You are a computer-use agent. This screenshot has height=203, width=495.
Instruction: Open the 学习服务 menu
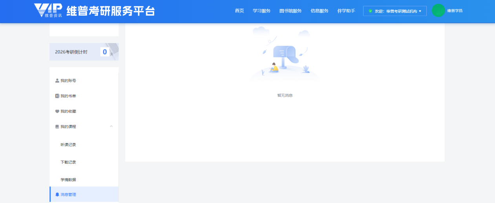tap(261, 11)
